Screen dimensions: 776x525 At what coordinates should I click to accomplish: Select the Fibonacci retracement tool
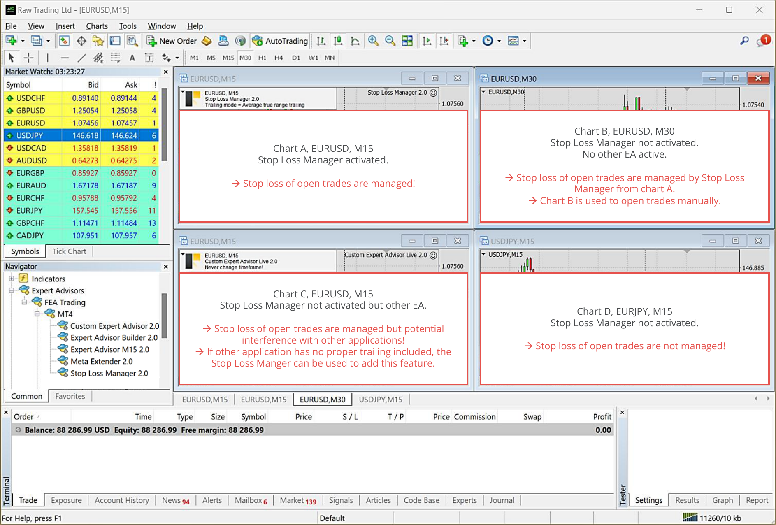pos(115,58)
